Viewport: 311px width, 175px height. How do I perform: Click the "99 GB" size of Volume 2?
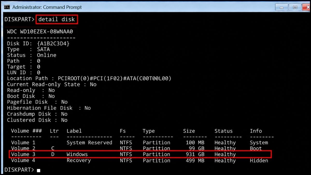(x=196, y=148)
